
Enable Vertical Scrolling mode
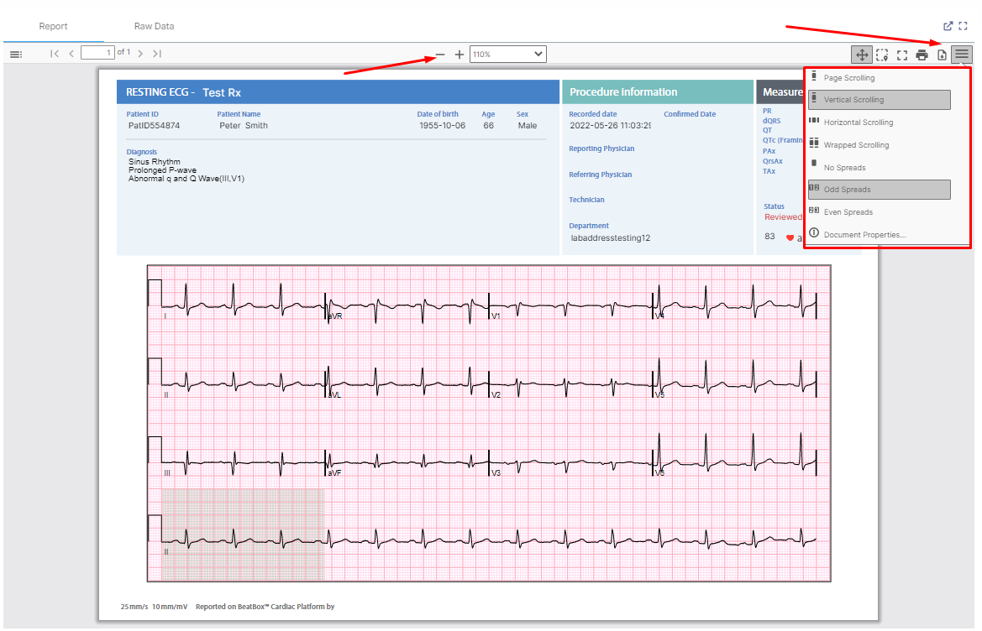[x=880, y=100]
